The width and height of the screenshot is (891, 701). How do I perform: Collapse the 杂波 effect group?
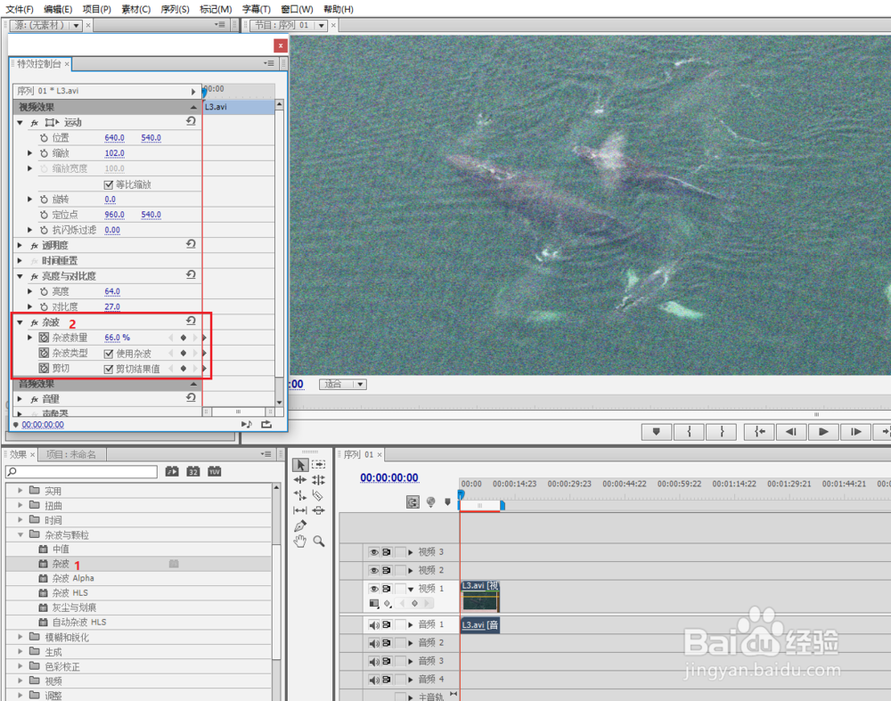(x=20, y=322)
